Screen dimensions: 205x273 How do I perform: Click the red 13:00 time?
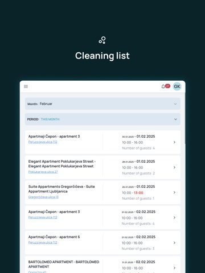138,193
